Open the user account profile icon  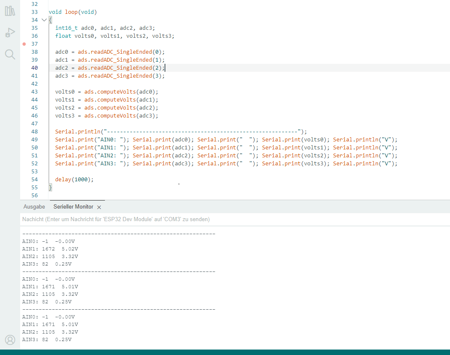click(10, 340)
